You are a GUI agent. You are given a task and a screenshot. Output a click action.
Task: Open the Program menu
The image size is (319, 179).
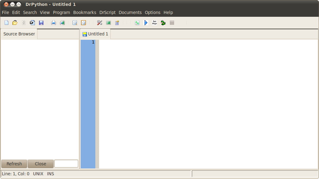[x=61, y=12]
